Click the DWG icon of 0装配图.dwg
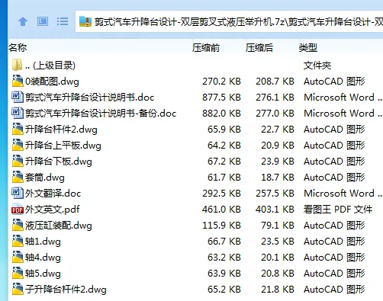 coord(18,81)
